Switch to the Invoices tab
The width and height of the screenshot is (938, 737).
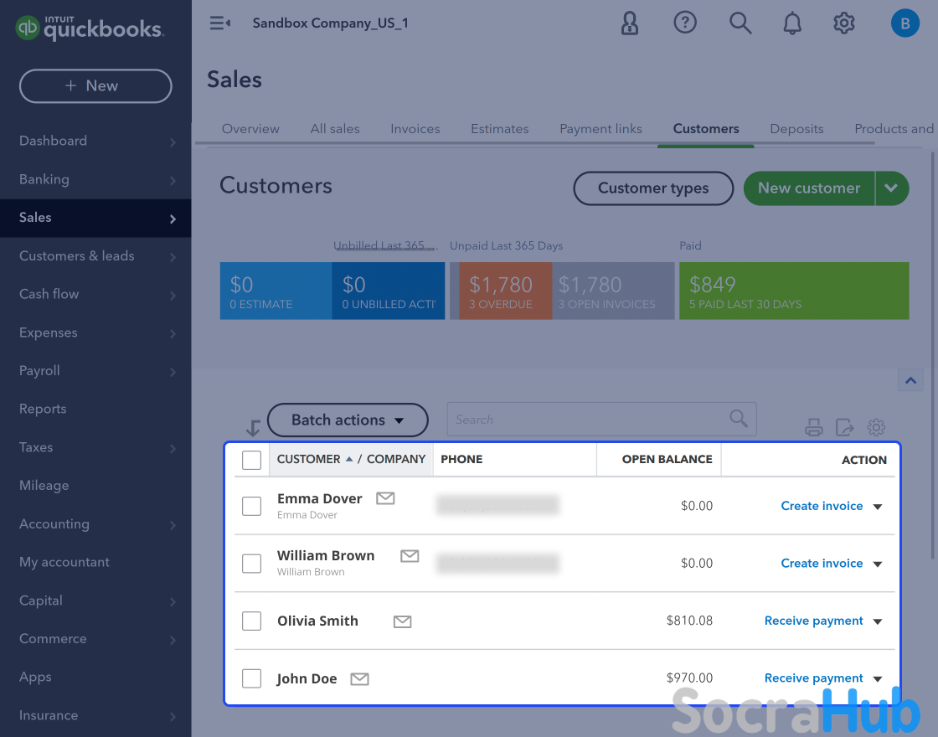coord(415,129)
